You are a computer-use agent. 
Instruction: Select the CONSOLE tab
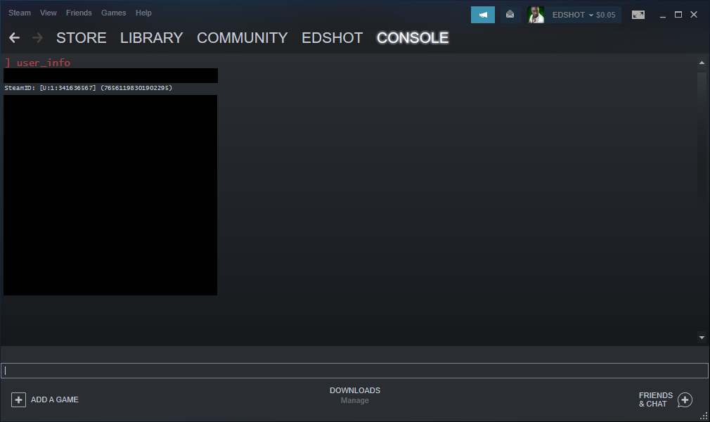[x=413, y=37]
